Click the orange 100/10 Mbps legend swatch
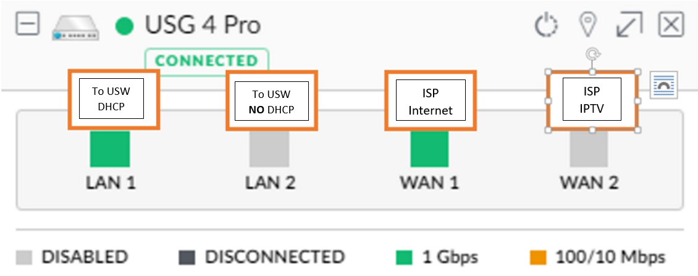698x276 pixels. pos(538,258)
